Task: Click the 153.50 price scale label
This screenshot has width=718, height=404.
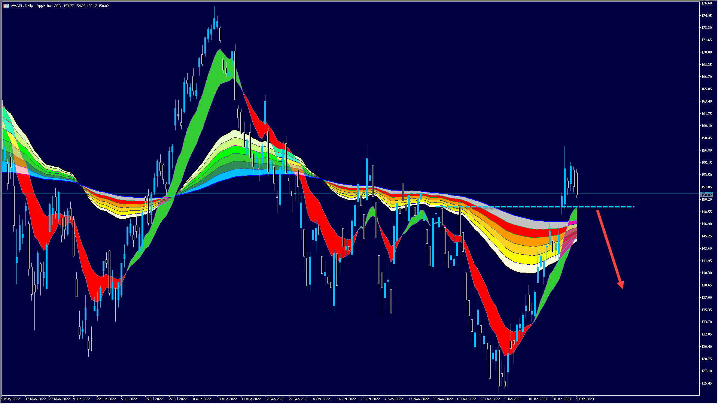Action: click(707, 175)
